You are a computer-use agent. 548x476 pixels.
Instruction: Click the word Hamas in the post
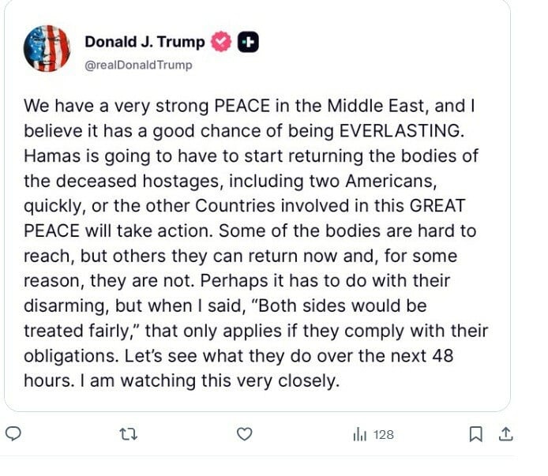(x=51, y=155)
